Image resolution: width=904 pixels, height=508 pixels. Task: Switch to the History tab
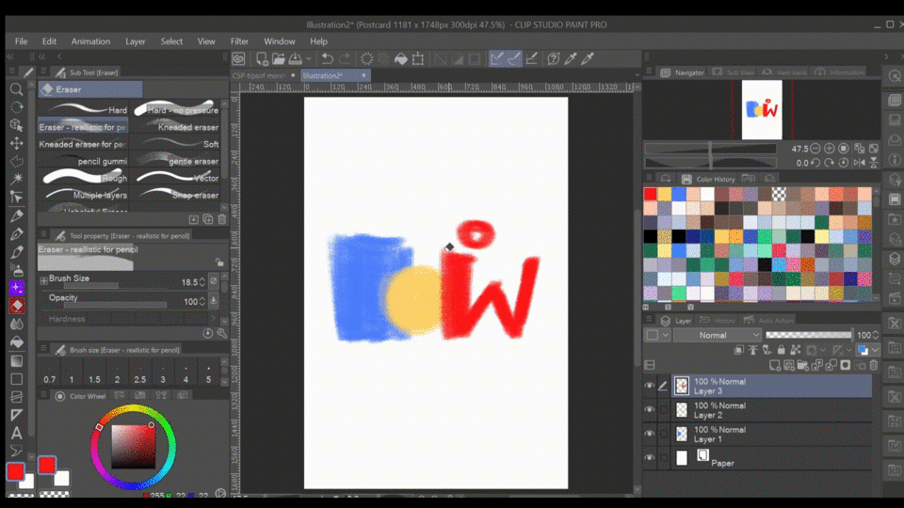pos(718,321)
